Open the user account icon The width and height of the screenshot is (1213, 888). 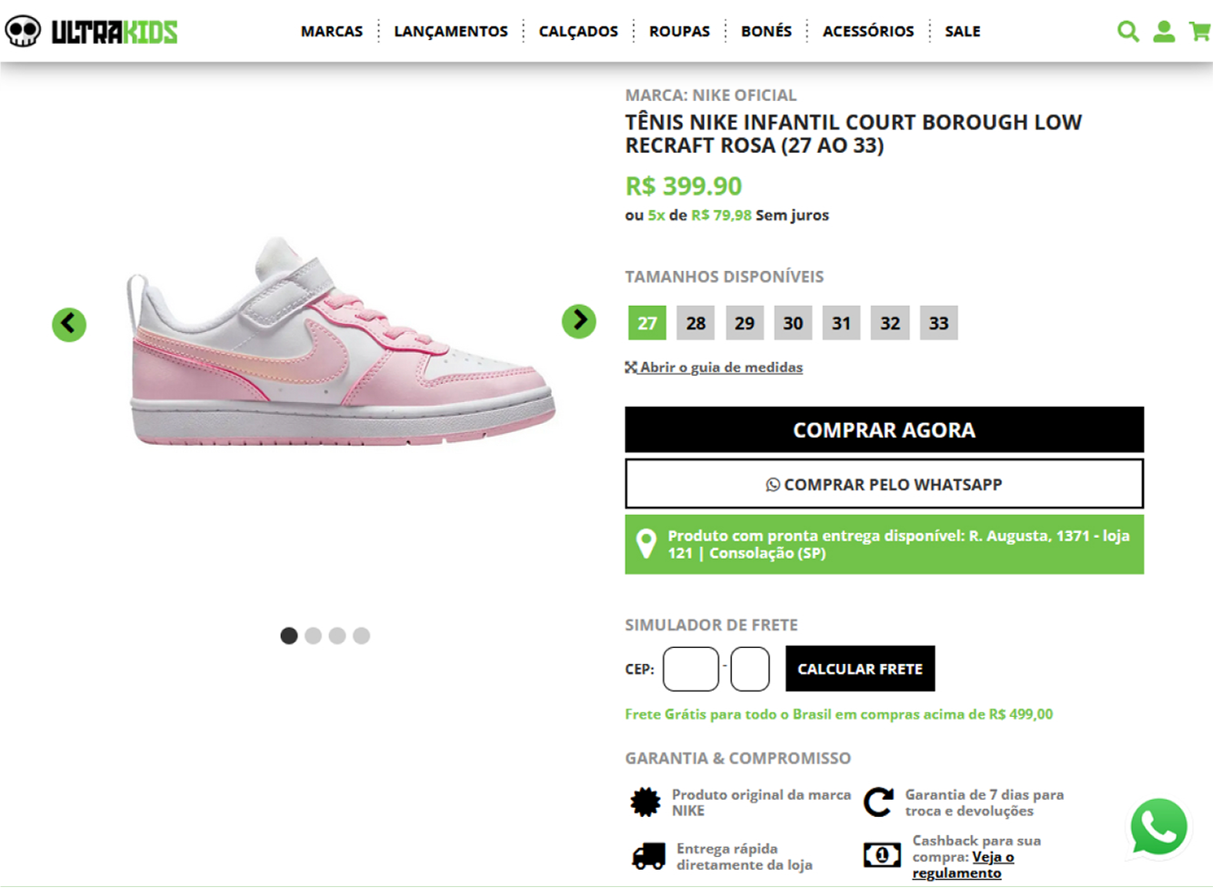(x=1164, y=32)
